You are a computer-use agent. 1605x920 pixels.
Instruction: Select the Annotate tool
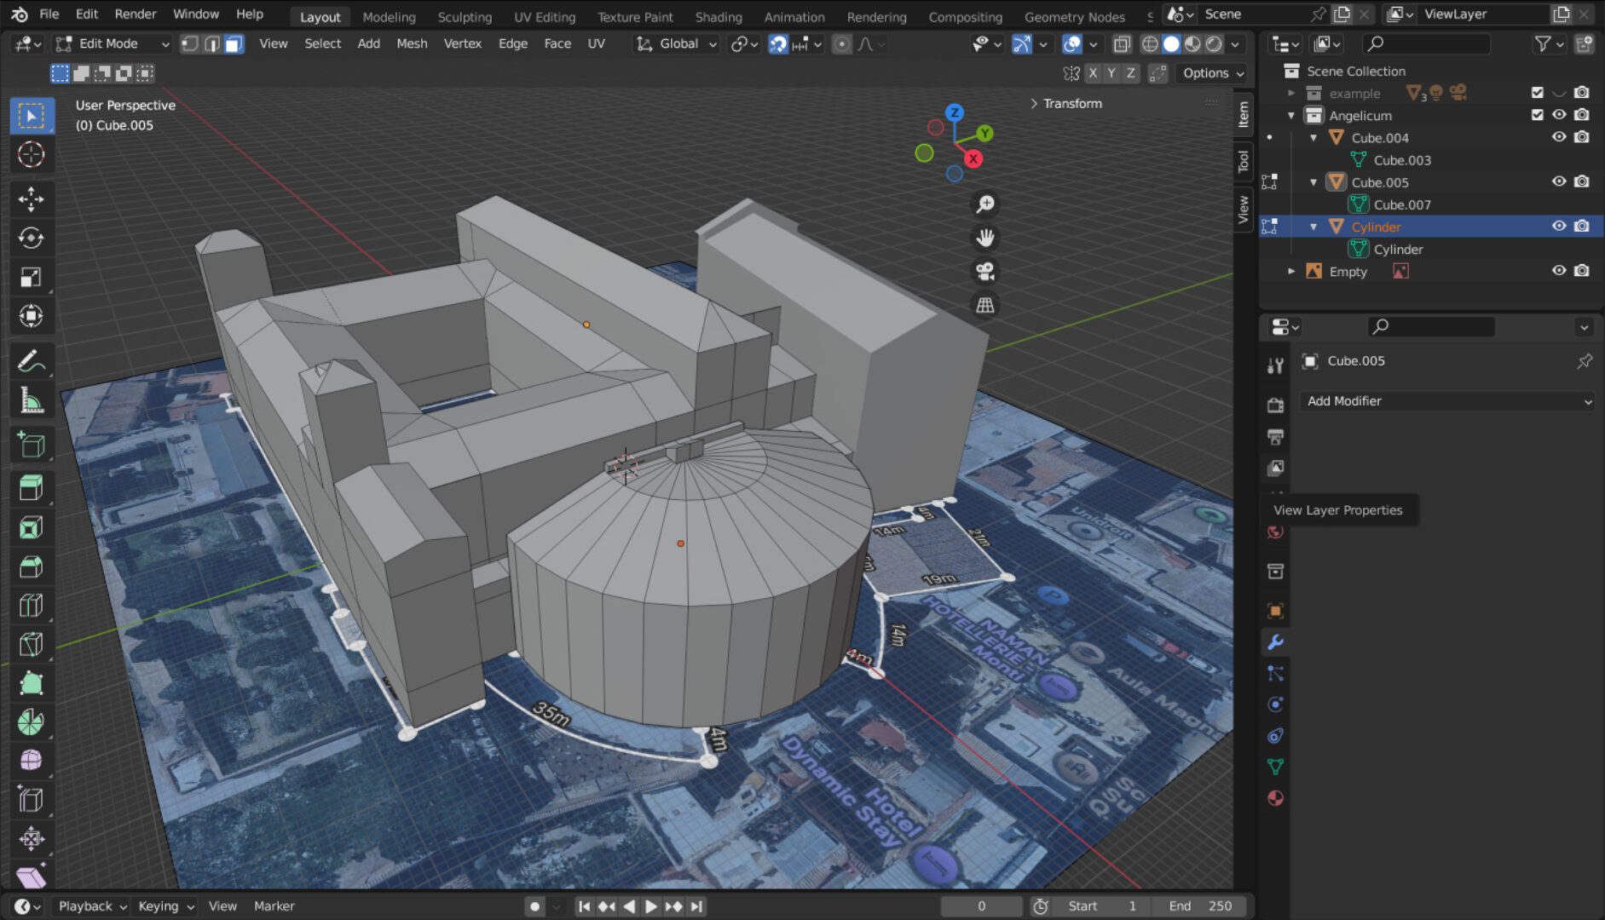point(32,360)
